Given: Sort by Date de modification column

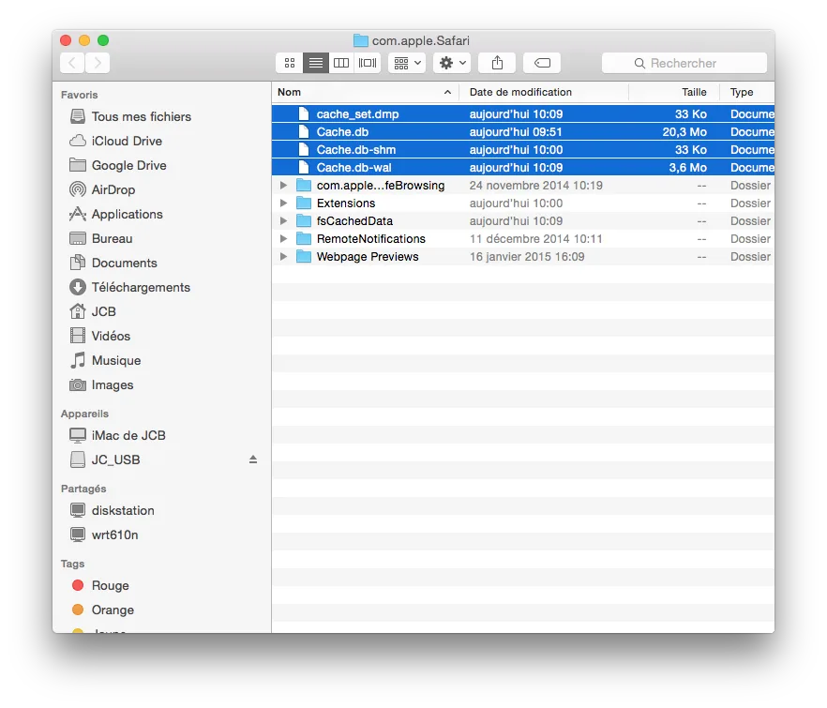Looking at the screenshot, I should pyautogui.click(x=542, y=92).
